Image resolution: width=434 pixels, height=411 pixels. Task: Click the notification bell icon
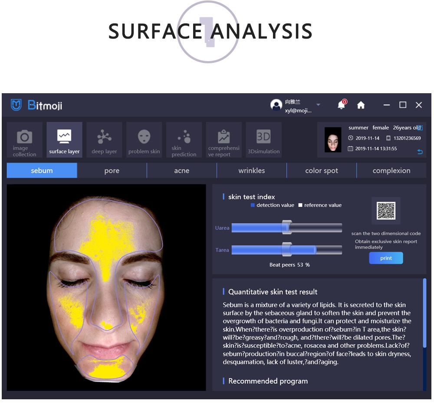tap(342, 105)
